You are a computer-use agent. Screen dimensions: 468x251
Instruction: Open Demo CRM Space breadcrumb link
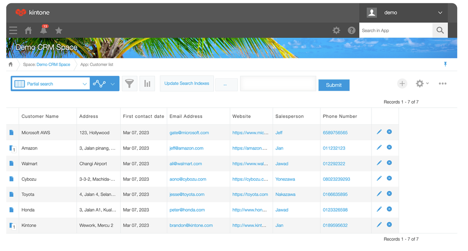(53, 64)
